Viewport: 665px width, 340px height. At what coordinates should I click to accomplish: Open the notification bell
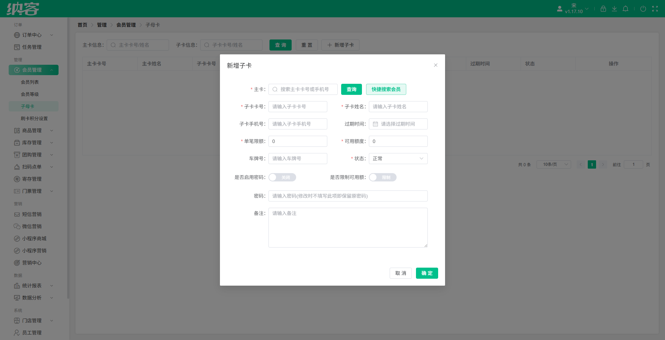[x=625, y=9]
